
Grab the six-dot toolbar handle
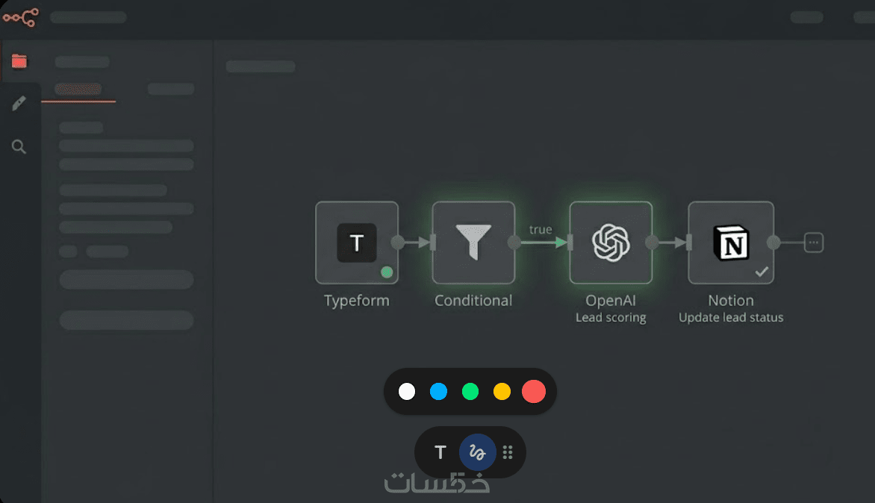pyautogui.click(x=507, y=452)
